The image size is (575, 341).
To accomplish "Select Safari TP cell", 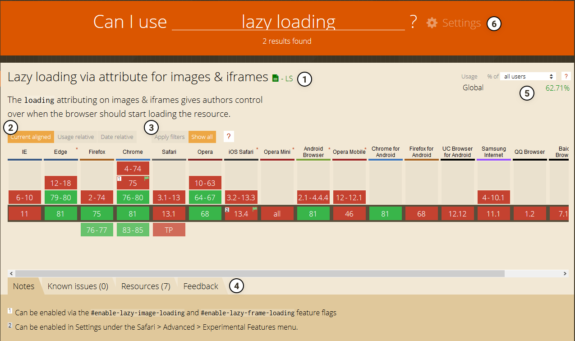I will [x=169, y=230].
